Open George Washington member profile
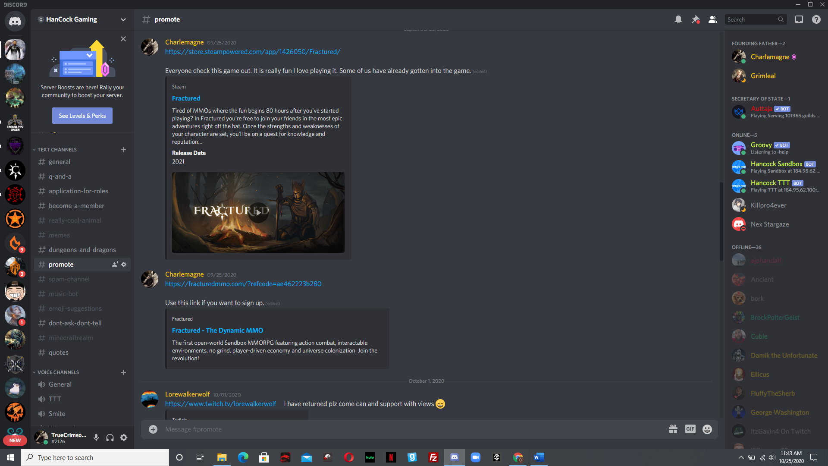 coord(776,412)
